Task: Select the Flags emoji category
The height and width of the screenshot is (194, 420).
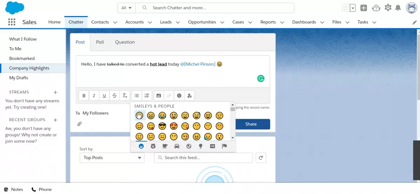Action: click(225, 146)
